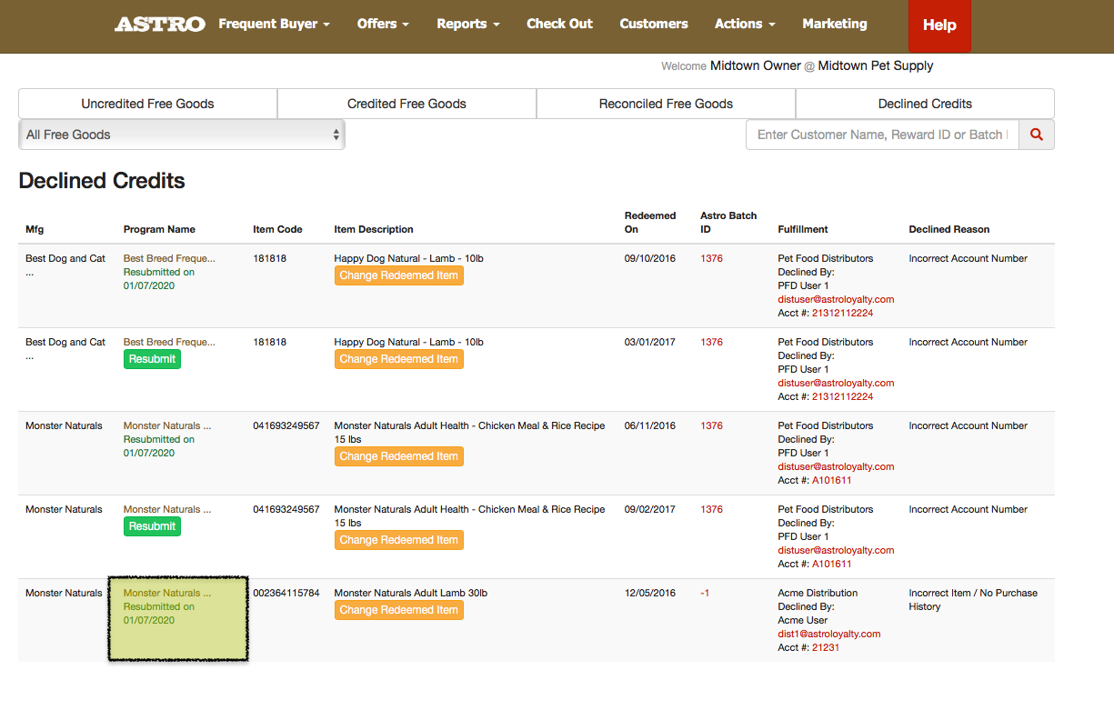Expand the Actions menu
Screen dimensions: 1114x710
tap(745, 25)
